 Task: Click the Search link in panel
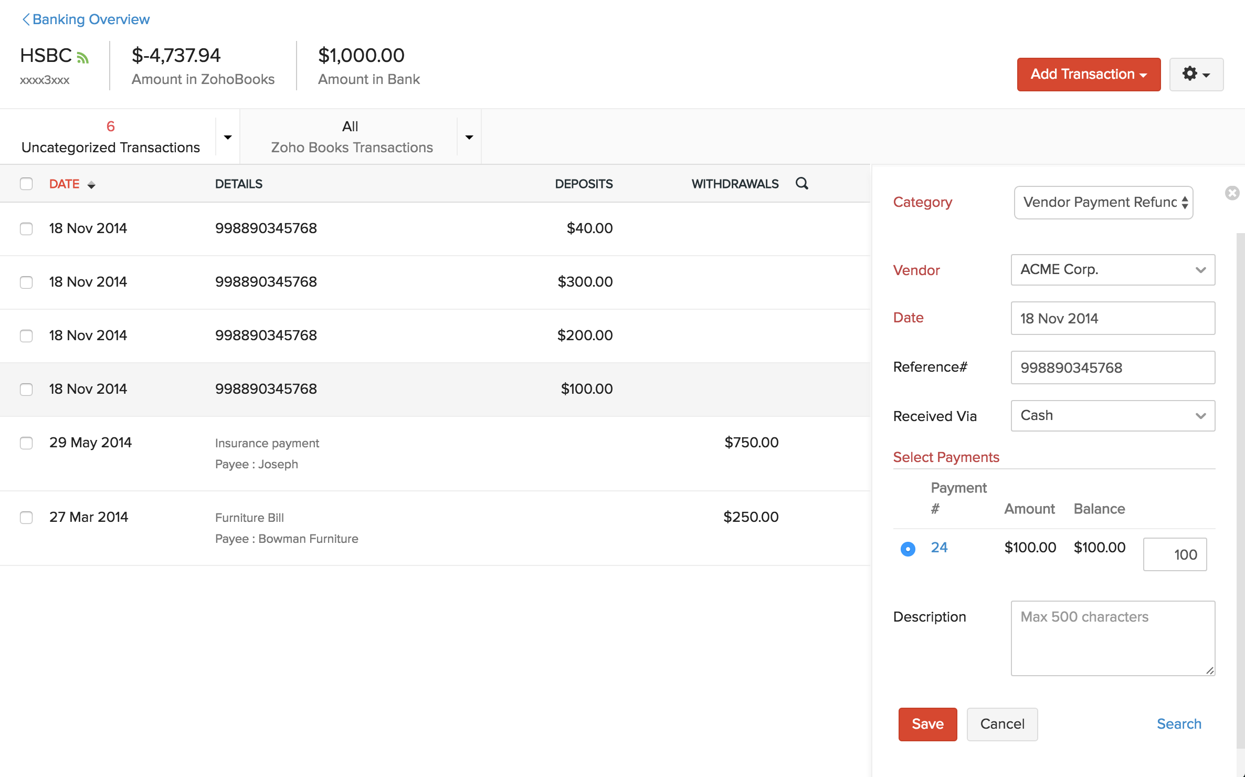tap(1178, 724)
